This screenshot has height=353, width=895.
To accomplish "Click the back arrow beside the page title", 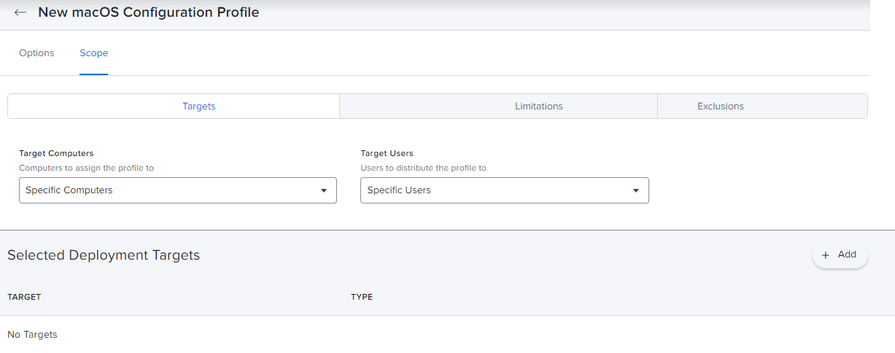I will point(20,12).
